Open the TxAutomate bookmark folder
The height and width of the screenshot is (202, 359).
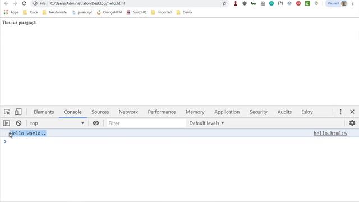(x=54, y=12)
